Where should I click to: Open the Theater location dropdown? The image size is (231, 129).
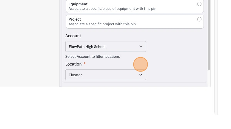[x=106, y=75]
